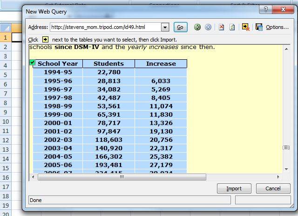The height and width of the screenshot is (216, 298).
Task: Click the '25,382' increase value
Action: click(x=161, y=156)
